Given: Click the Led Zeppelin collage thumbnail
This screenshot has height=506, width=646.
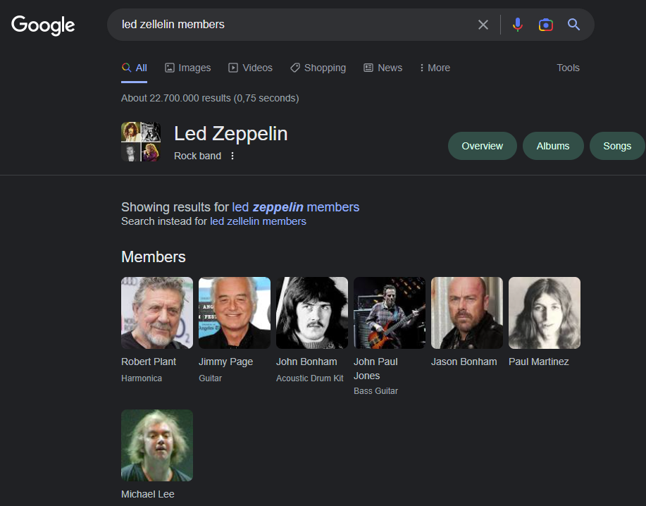Looking at the screenshot, I should click(x=141, y=142).
